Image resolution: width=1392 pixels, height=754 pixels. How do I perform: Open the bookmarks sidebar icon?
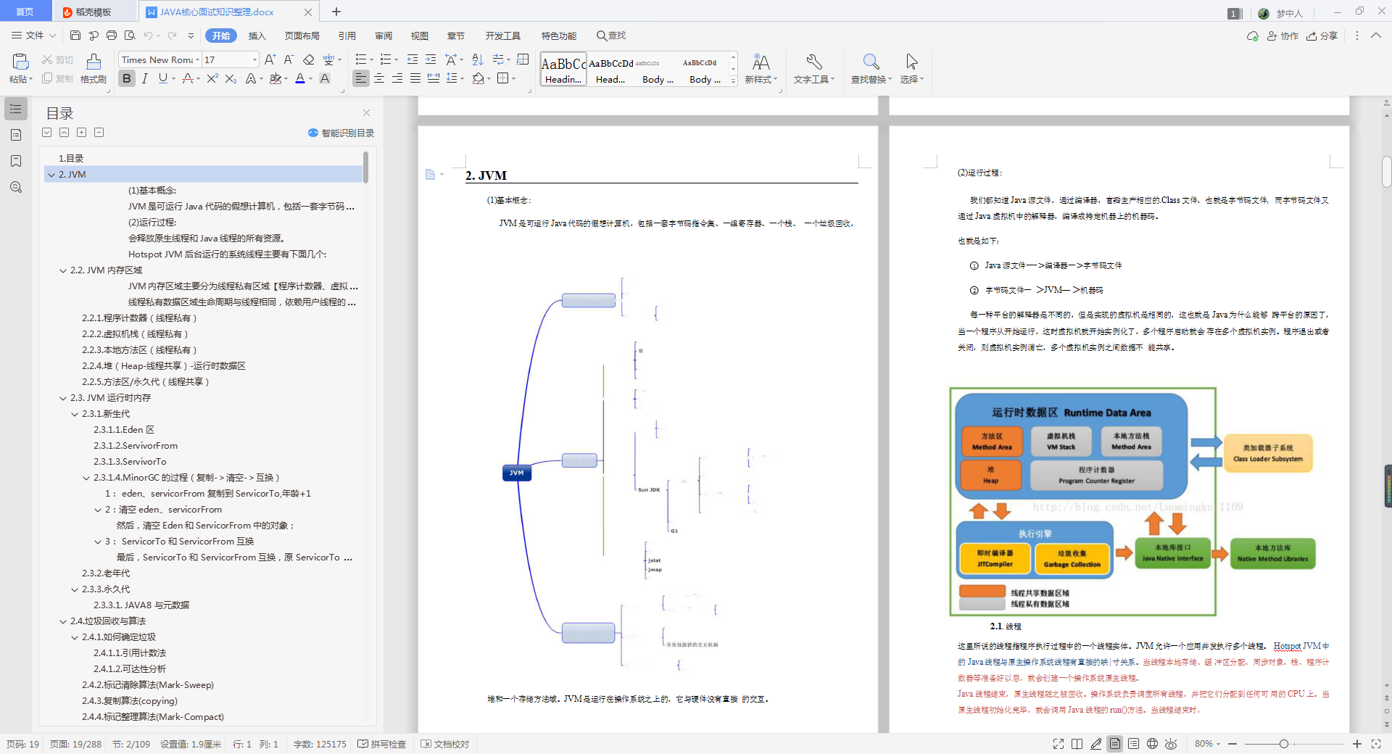[16, 161]
